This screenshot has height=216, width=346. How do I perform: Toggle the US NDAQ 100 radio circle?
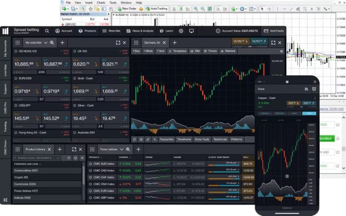click(16, 51)
